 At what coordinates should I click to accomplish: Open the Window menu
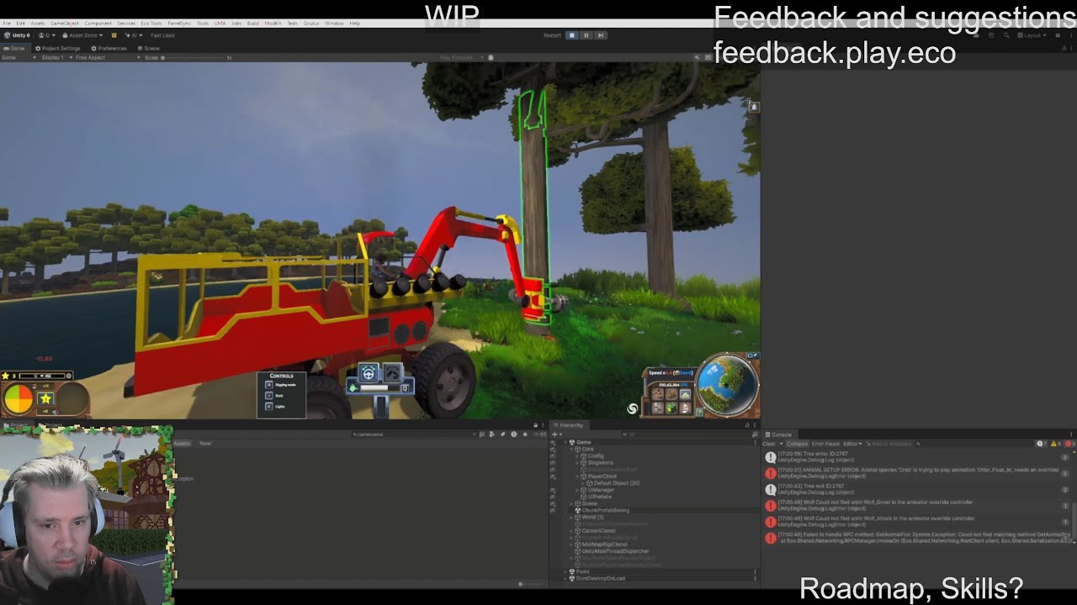(x=334, y=23)
